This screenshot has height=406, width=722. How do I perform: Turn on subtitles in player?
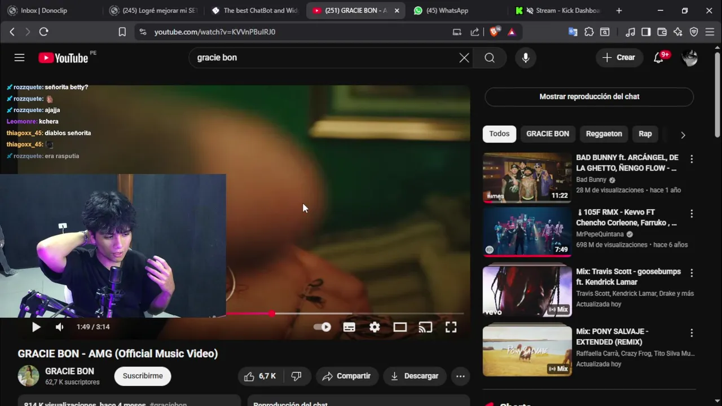(349, 327)
